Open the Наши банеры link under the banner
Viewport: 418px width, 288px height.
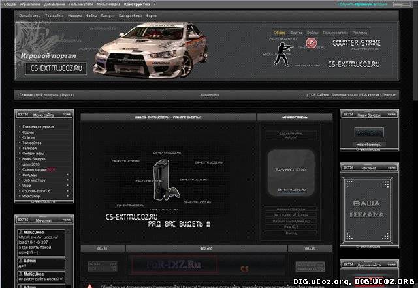[x=369, y=145]
